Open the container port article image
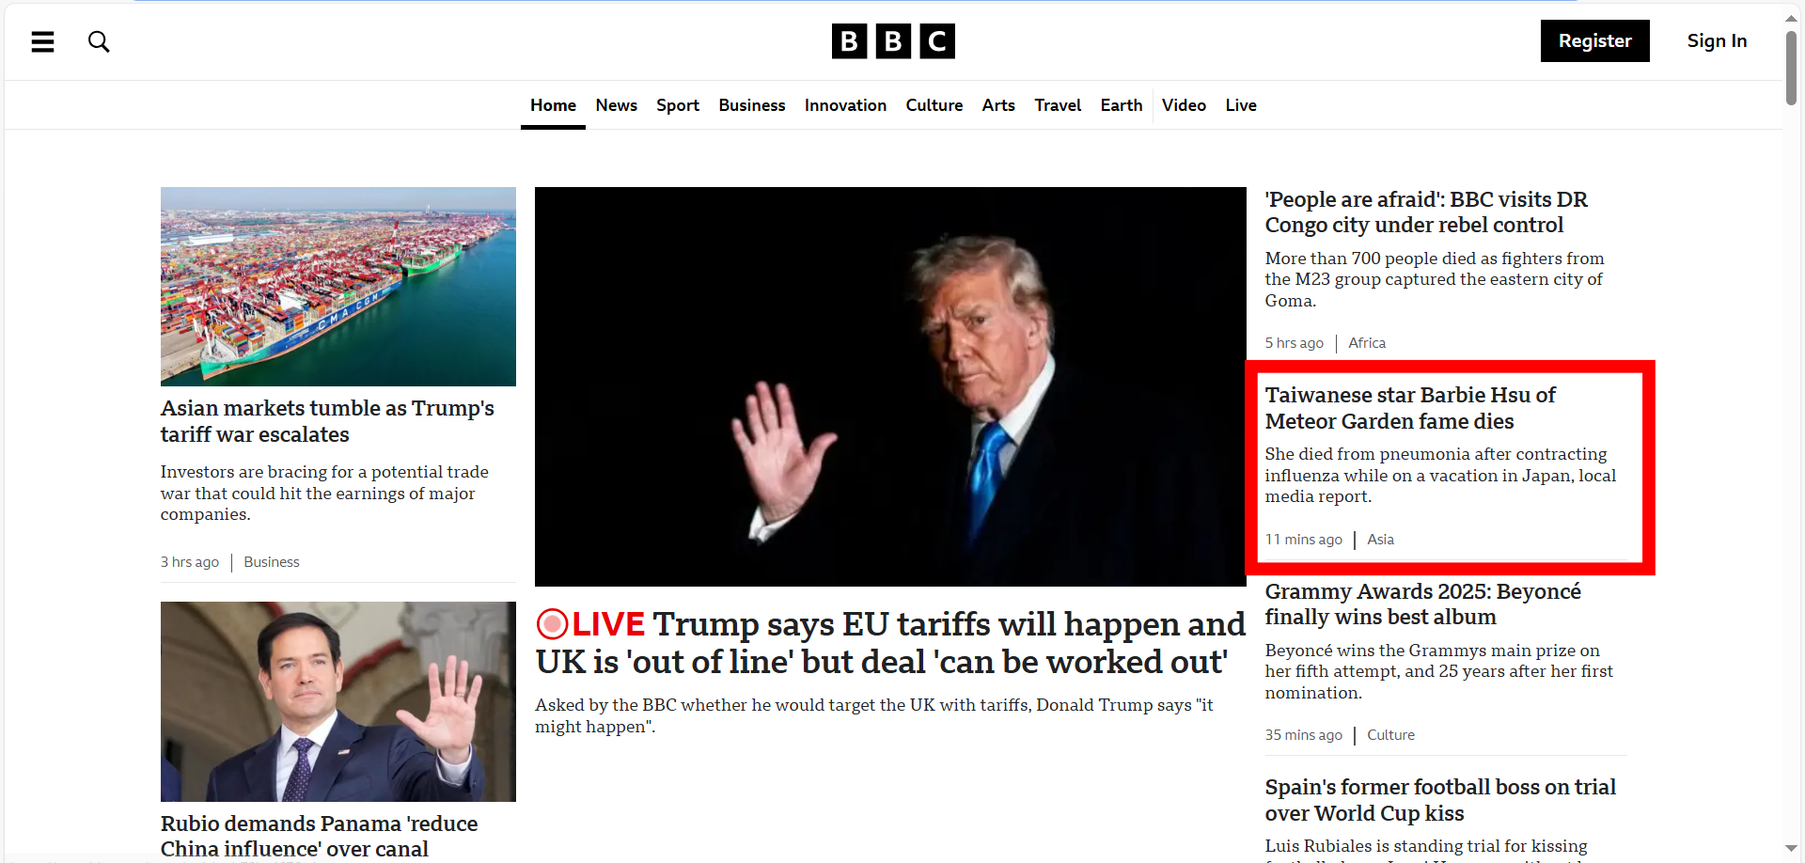Viewport: 1805px width, 863px height. tap(338, 287)
